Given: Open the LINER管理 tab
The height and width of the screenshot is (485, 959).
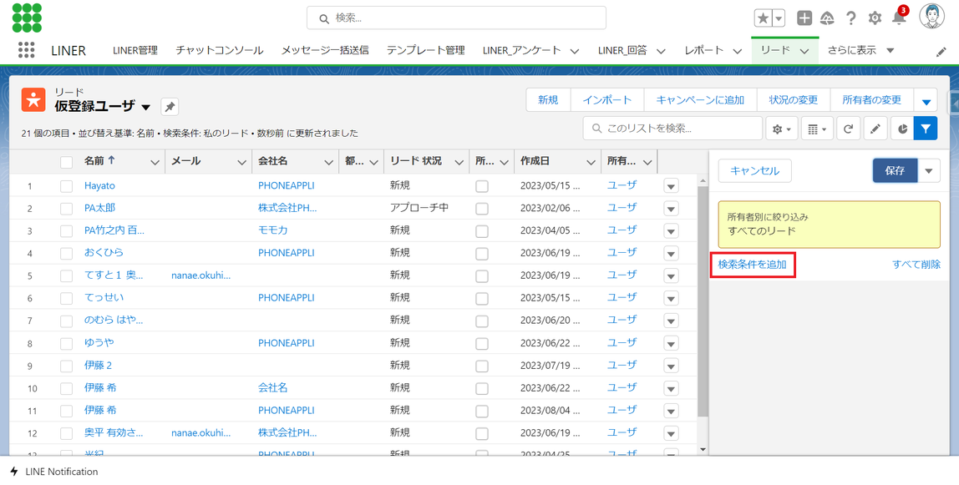Looking at the screenshot, I should coord(135,51).
